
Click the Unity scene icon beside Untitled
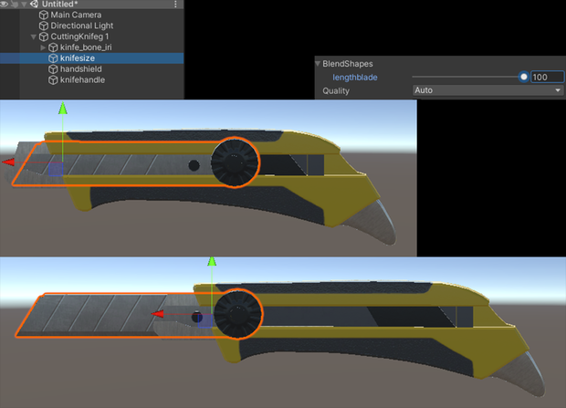[x=35, y=4]
